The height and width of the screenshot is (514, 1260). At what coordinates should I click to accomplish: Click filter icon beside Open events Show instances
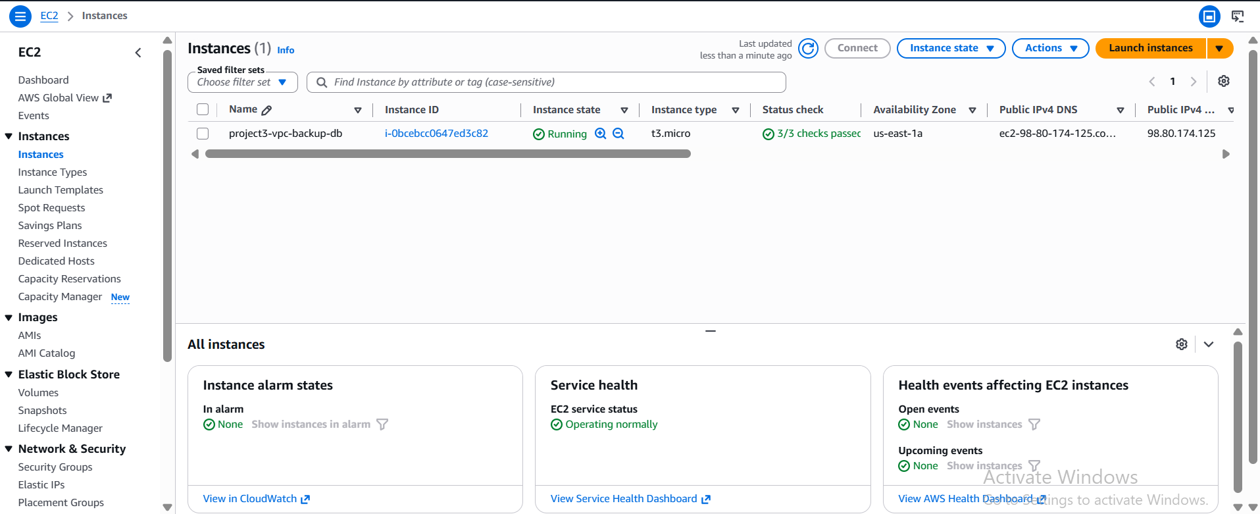point(1034,424)
